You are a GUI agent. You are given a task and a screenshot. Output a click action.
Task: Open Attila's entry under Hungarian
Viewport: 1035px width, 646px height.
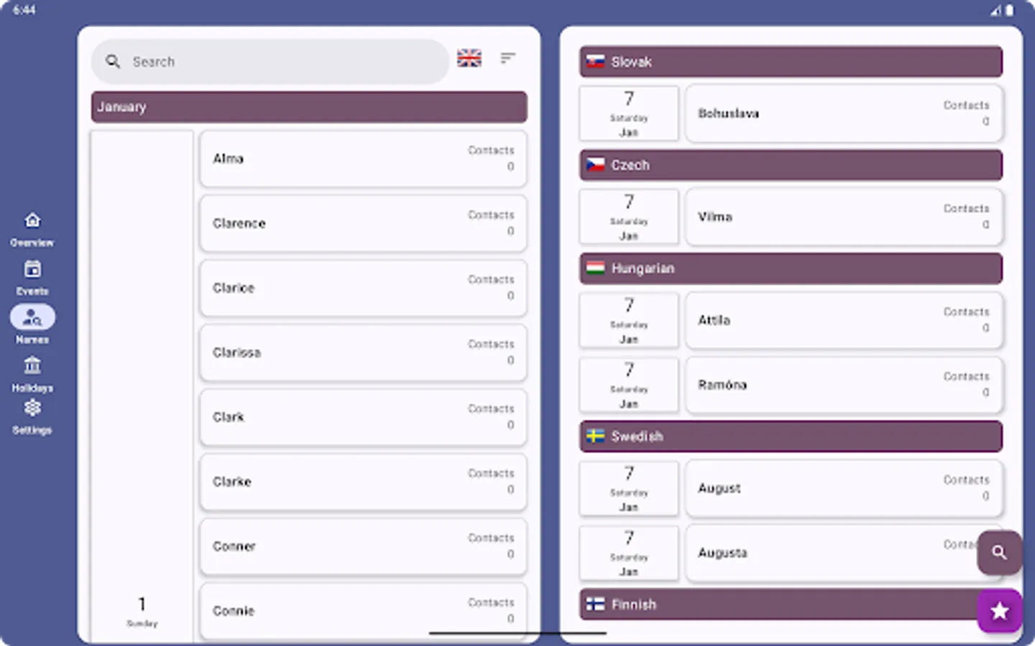point(845,320)
